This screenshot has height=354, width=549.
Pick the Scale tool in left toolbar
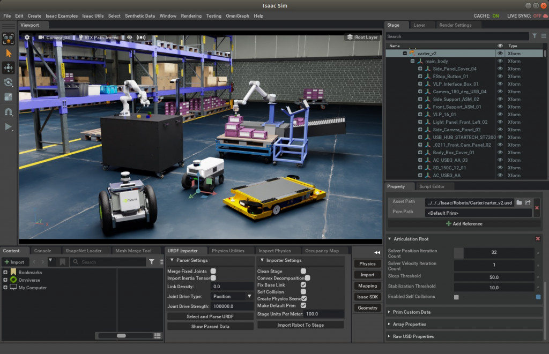tap(9, 97)
